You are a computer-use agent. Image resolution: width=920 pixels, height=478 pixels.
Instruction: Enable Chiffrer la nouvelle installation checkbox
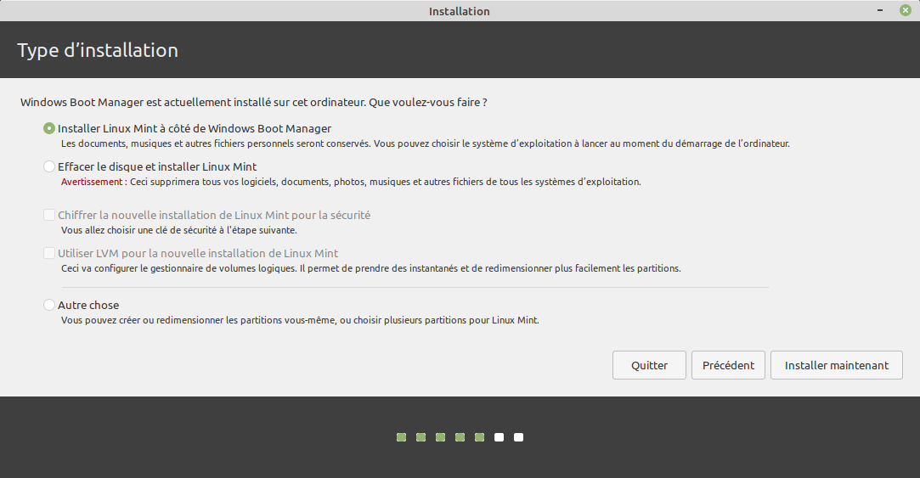click(x=49, y=216)
